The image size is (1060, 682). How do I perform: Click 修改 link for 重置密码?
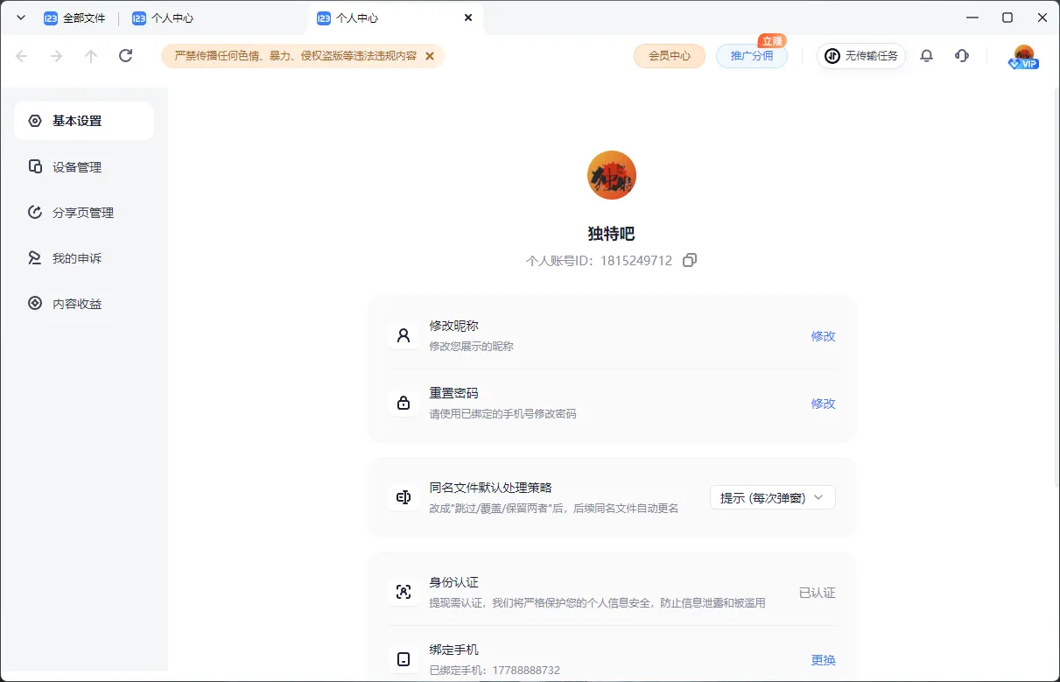823,404
